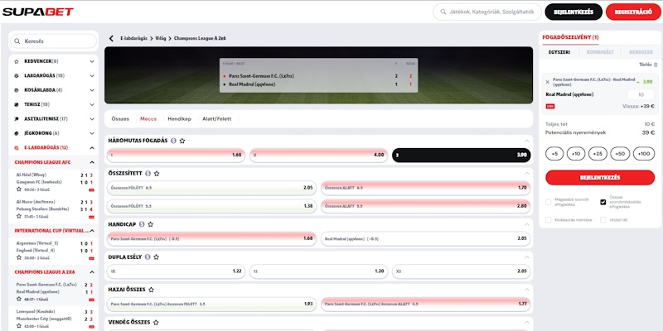Tick the Utolsó tét checkbox
This screenshot has width=663, height=331.
click(x=603, y=220)
